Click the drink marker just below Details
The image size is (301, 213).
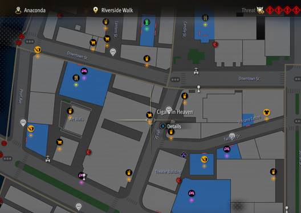171,132
